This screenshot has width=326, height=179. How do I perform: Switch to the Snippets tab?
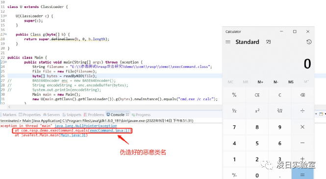[72, 115]
